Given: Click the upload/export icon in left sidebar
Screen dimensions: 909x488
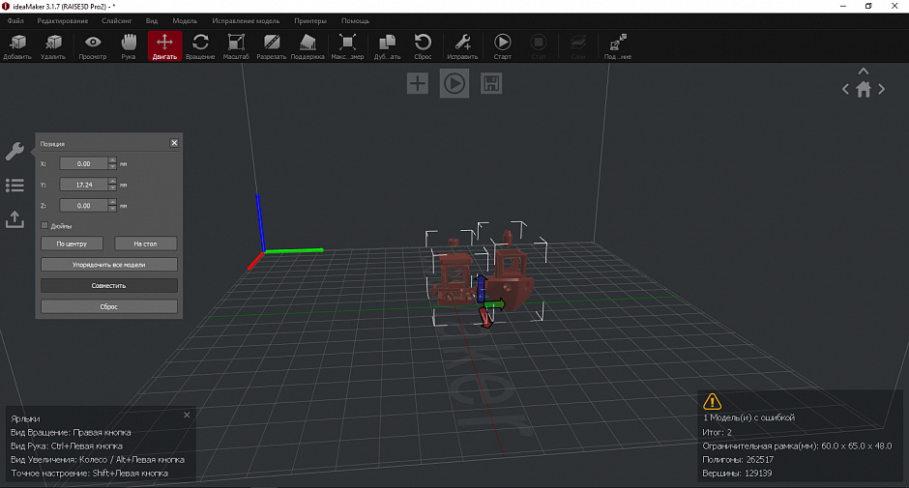Looking at the screenshot, I should 15,219.
